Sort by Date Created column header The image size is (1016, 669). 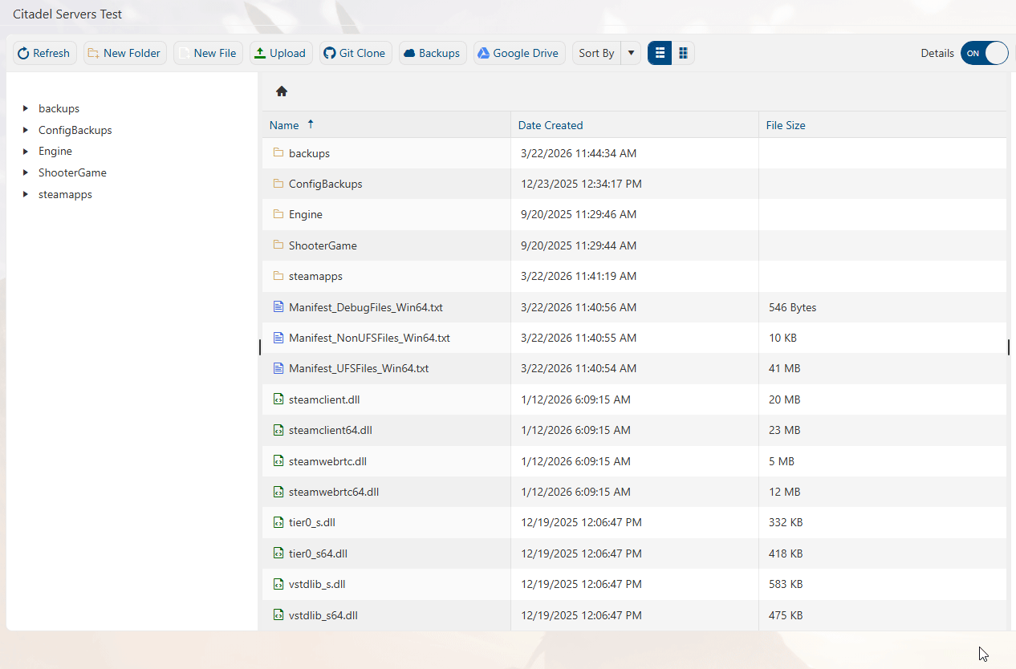pos(551,125)
